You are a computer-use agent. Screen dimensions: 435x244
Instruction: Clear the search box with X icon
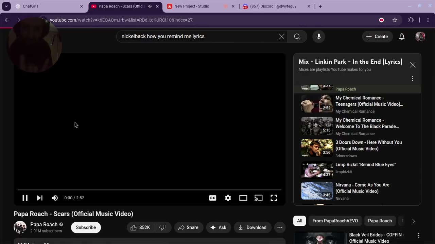[282, 37]
